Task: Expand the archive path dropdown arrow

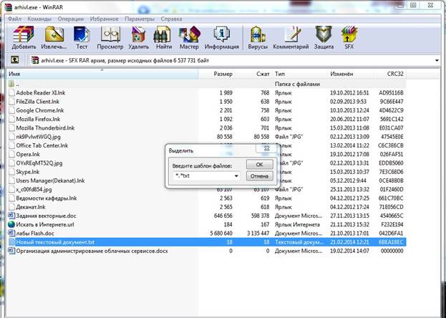Action: (437, 60)
